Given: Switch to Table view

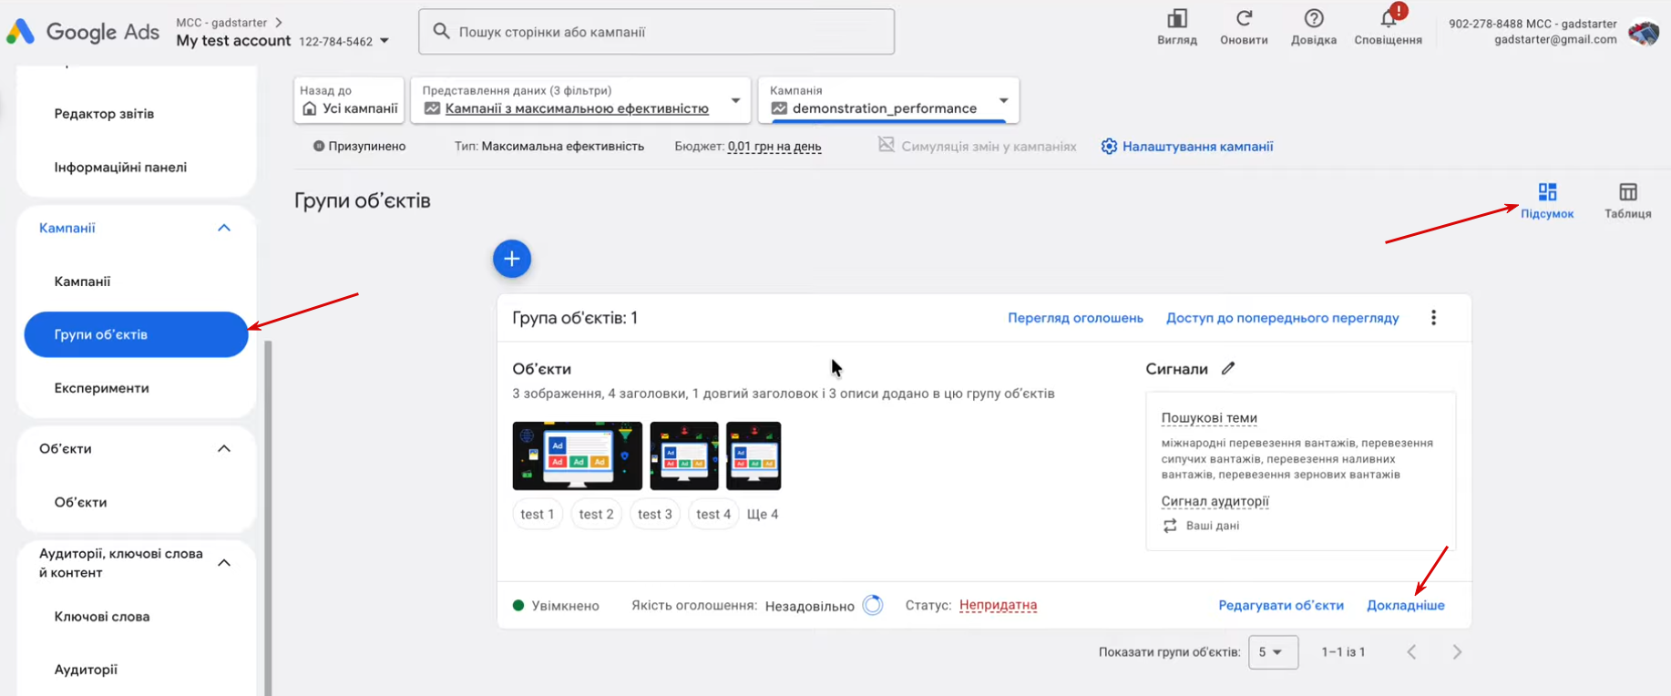Looking at the screenshot, I should coord(1627,200).
